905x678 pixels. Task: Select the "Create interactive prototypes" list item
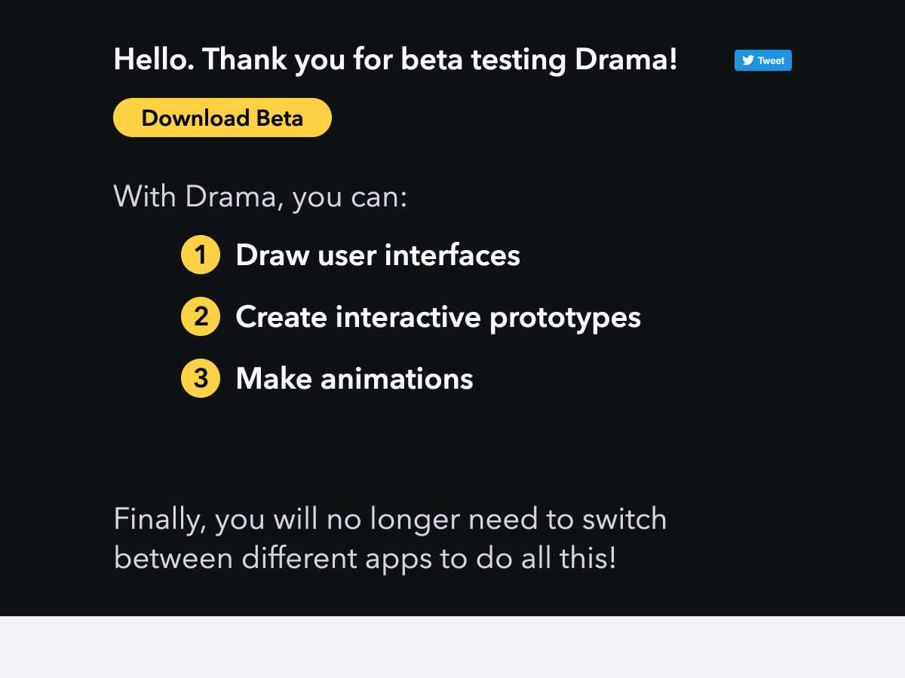pos(437,317)
